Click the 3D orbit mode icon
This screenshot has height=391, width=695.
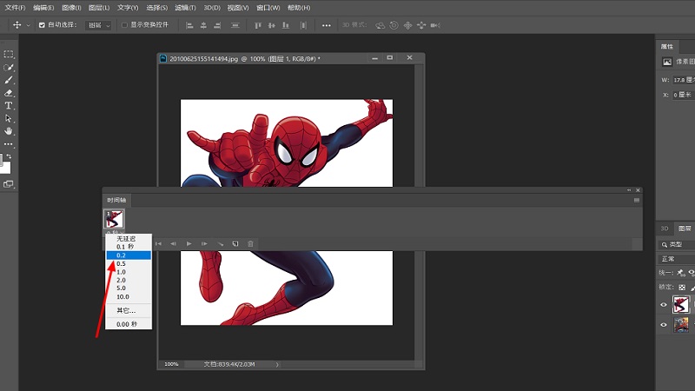380,25
